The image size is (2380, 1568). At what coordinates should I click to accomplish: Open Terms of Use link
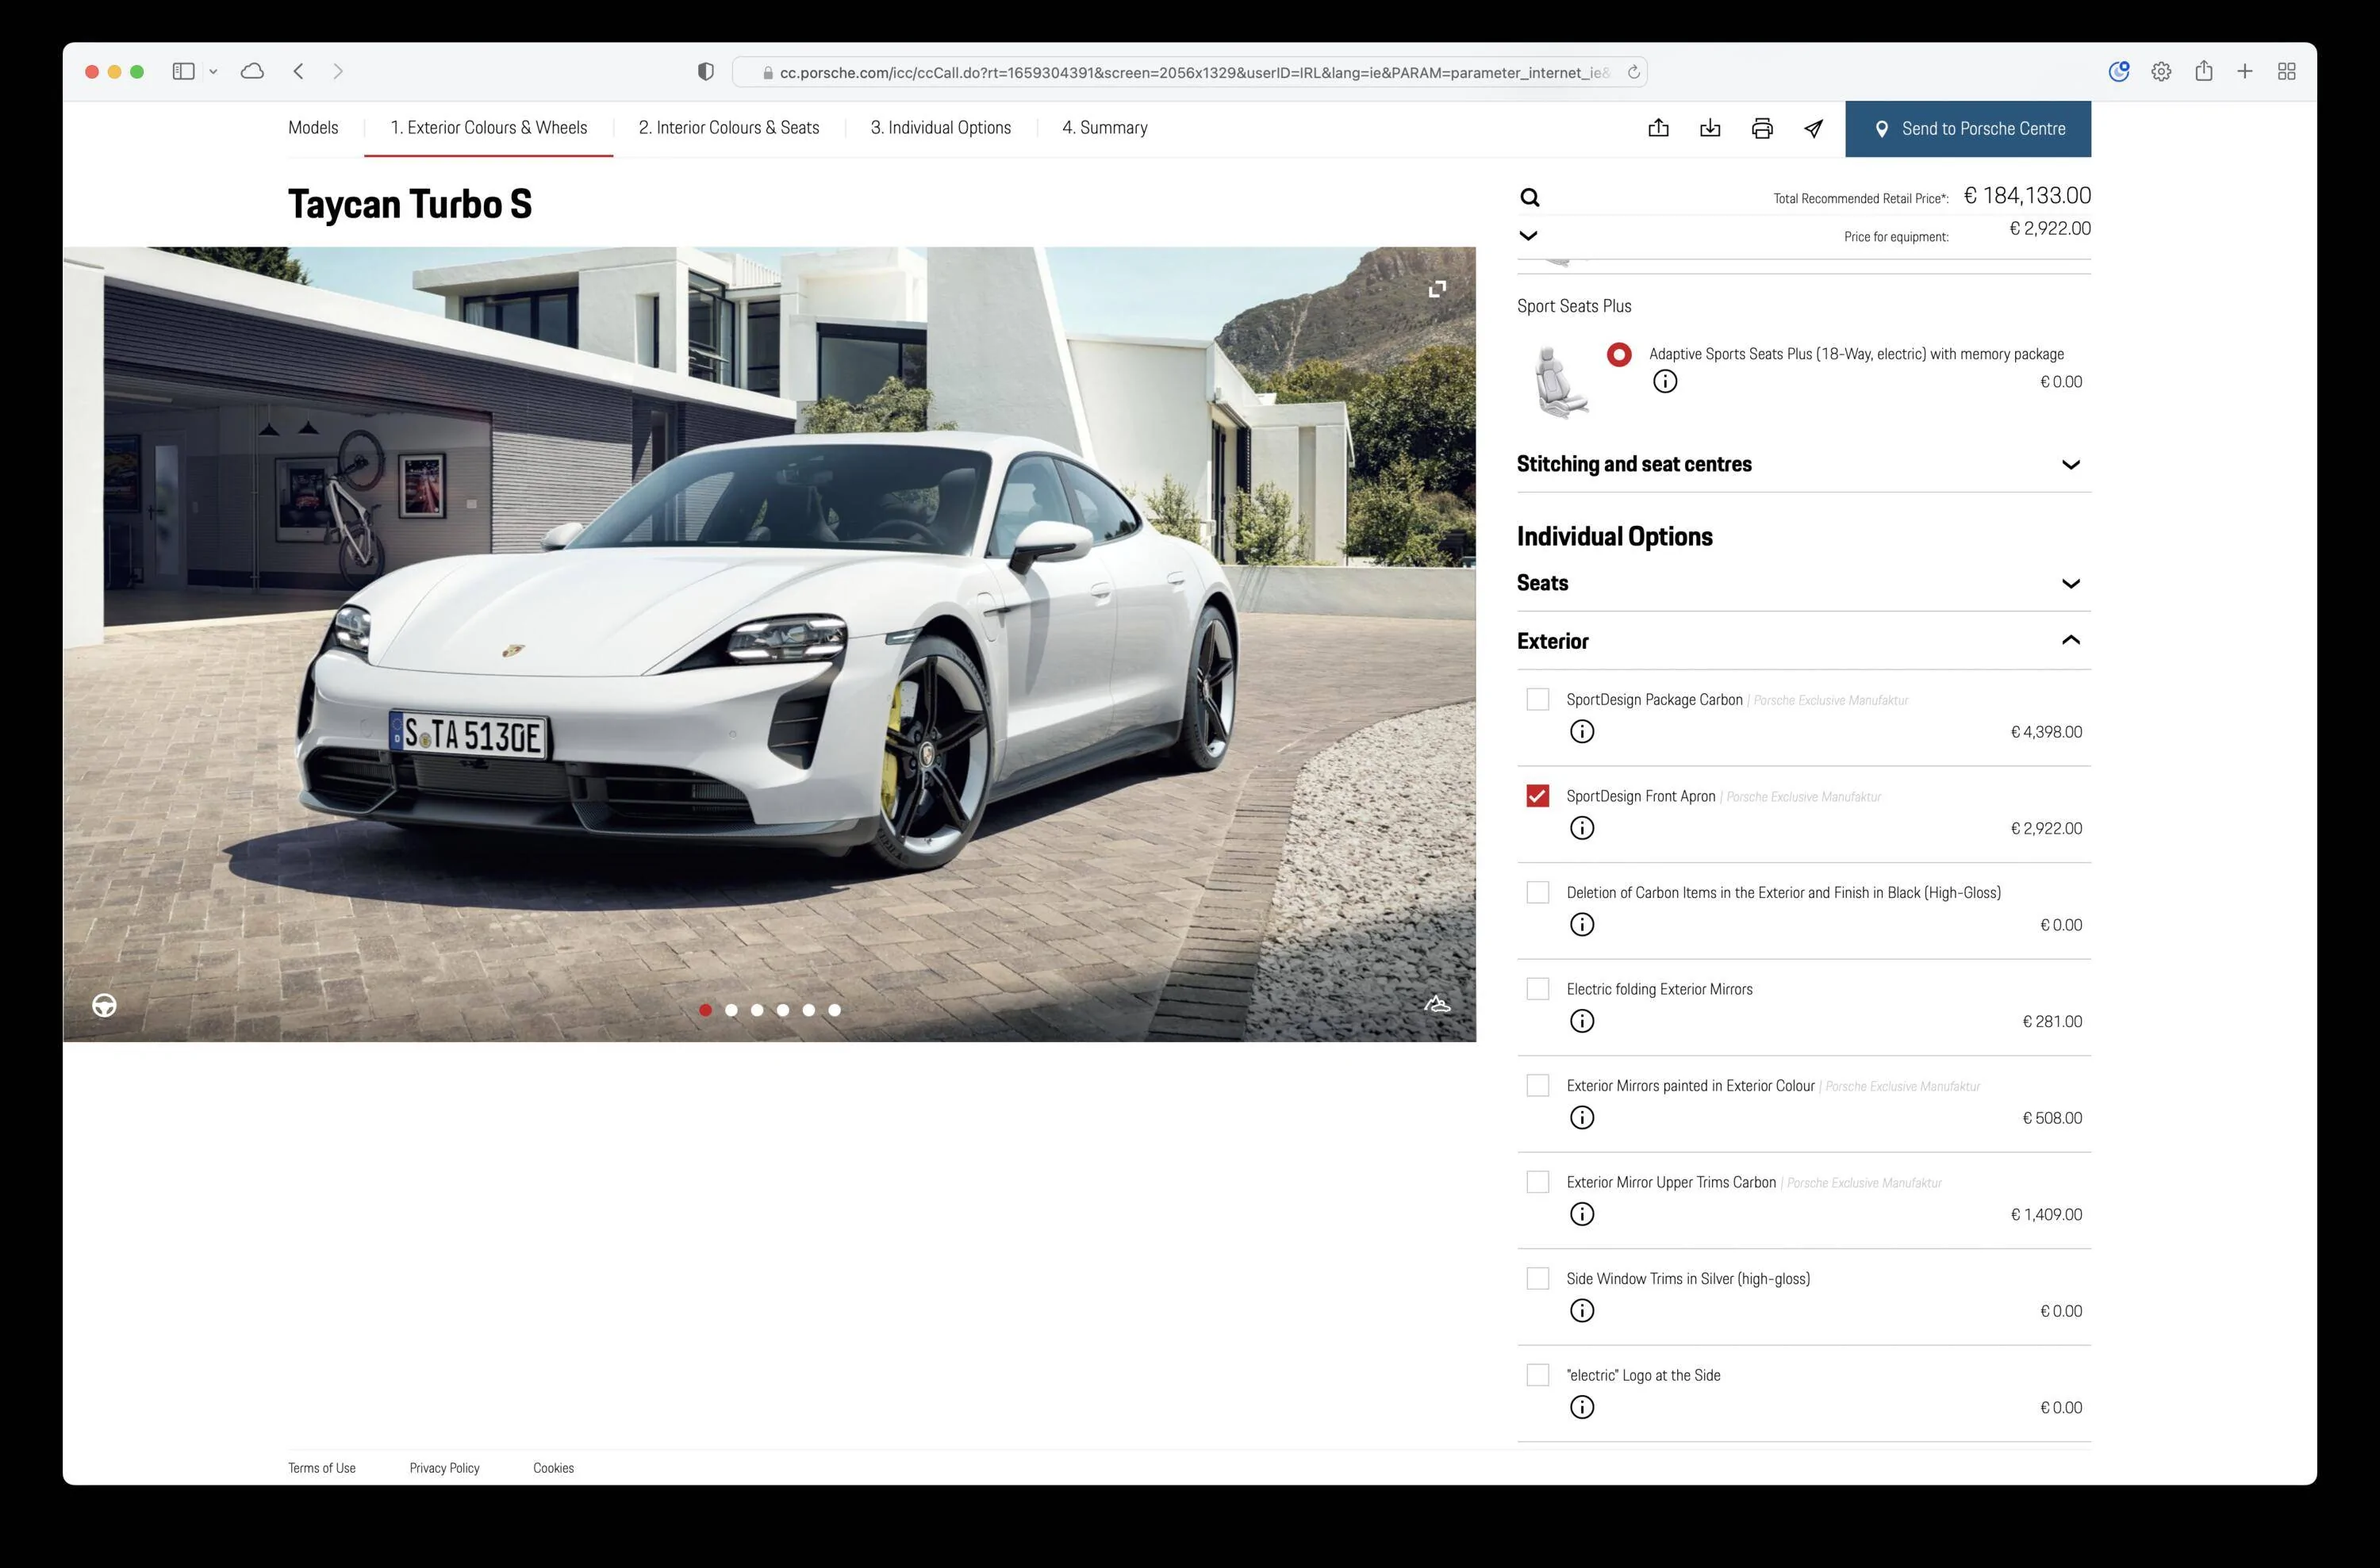(322, 1467)
